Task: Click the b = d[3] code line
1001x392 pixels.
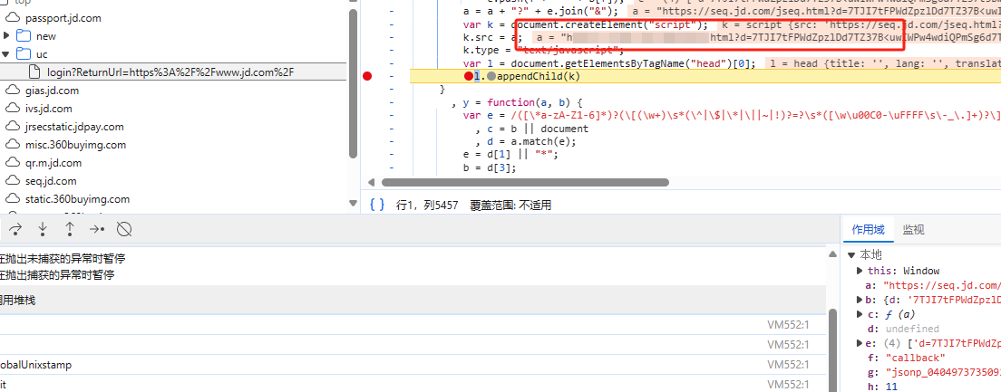Action: 489,168
